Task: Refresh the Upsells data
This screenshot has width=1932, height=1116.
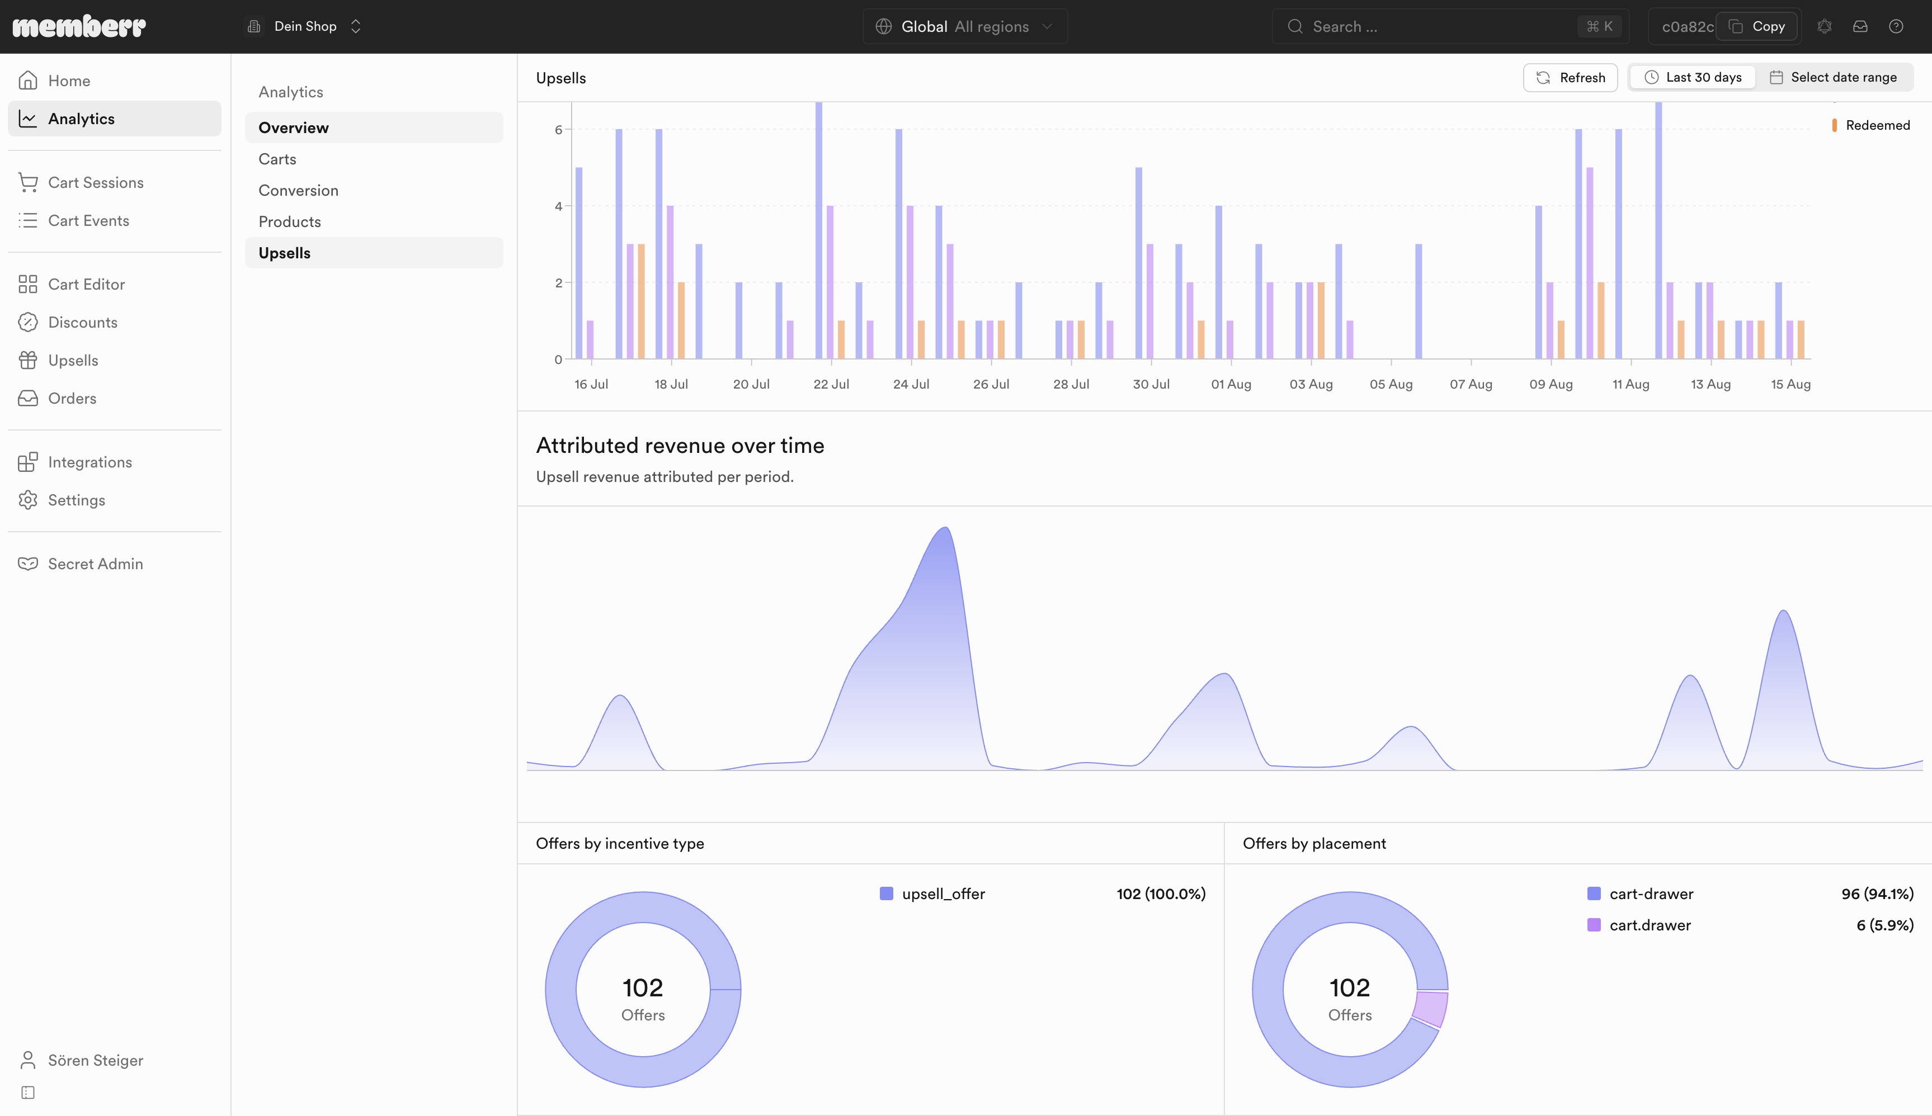Action: 1570,77
